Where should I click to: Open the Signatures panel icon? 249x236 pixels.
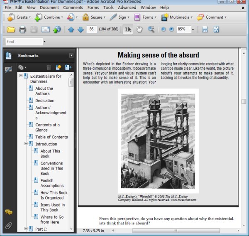tap(8, 69)
